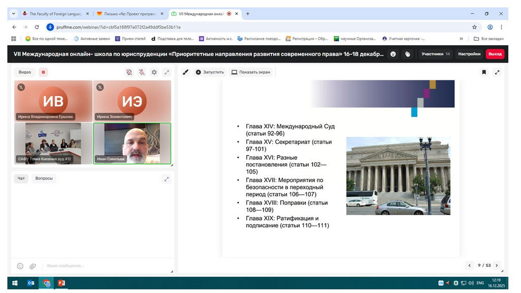Open the emoji reaction icon in header
This screenshot has width=521, height=293.
[393, 54]
